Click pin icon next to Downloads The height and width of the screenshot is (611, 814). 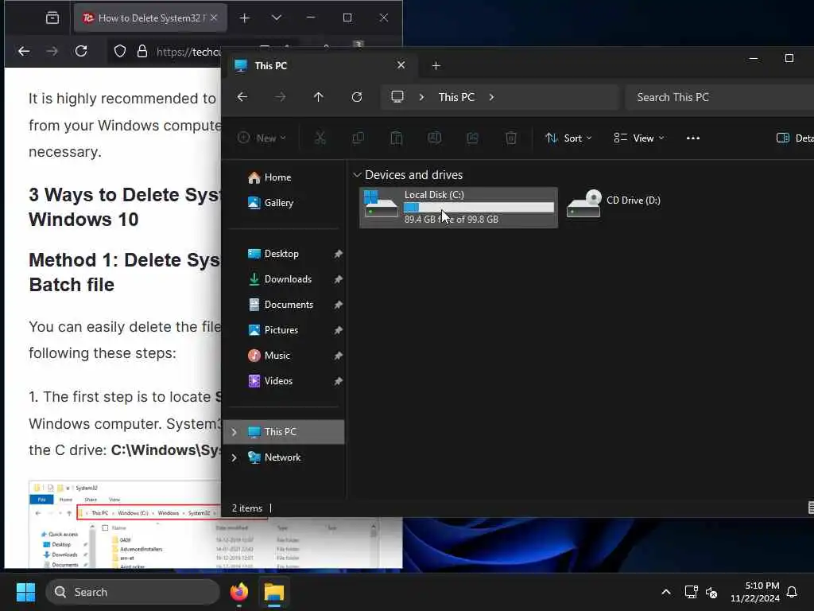(x=338, y=279)
